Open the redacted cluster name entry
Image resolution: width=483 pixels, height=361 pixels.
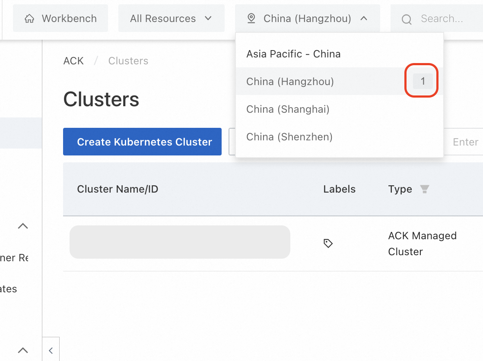pyautogui.click(x=180, y=242)
